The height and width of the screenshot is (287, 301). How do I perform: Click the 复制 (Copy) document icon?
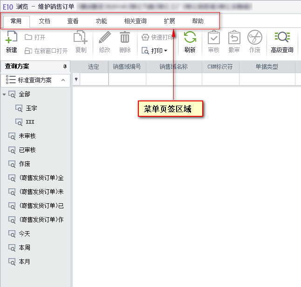(81, 38)
